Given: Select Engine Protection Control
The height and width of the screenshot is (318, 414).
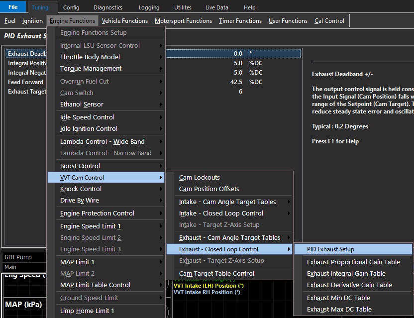Looking at the screenshot, I should click(106, 213).
